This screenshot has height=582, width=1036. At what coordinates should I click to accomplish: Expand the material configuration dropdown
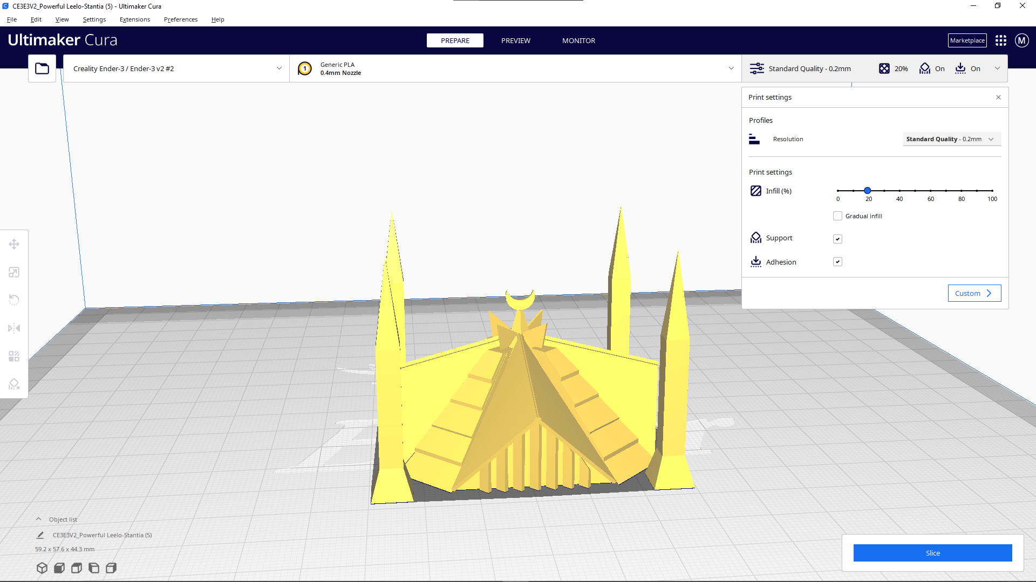point(731,68)
